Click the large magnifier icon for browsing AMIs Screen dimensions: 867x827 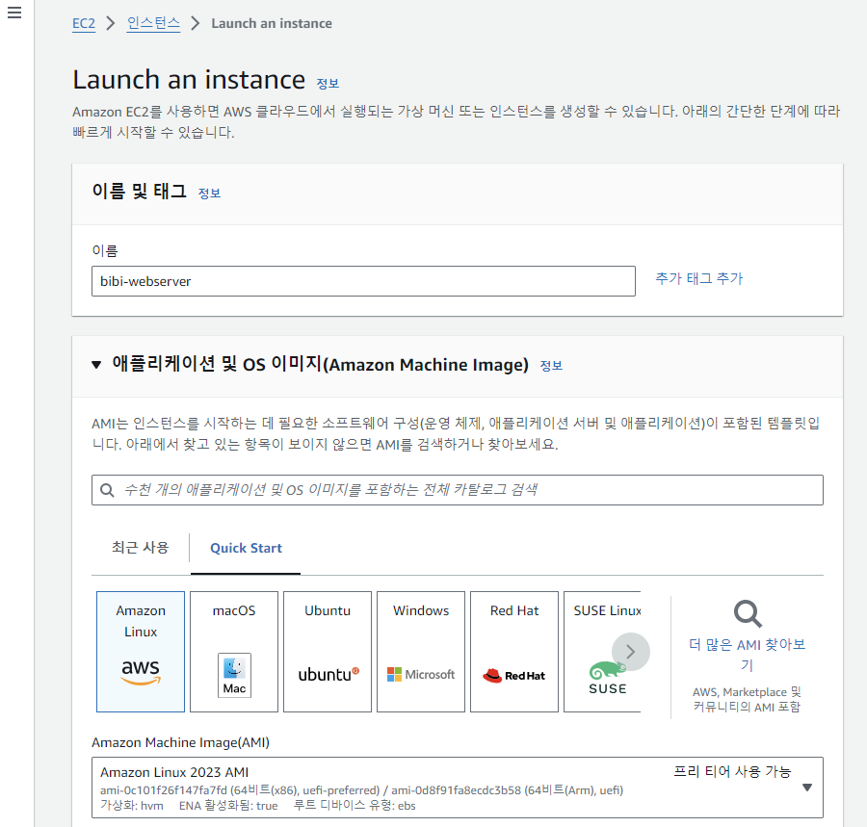[x=748, y=614]
